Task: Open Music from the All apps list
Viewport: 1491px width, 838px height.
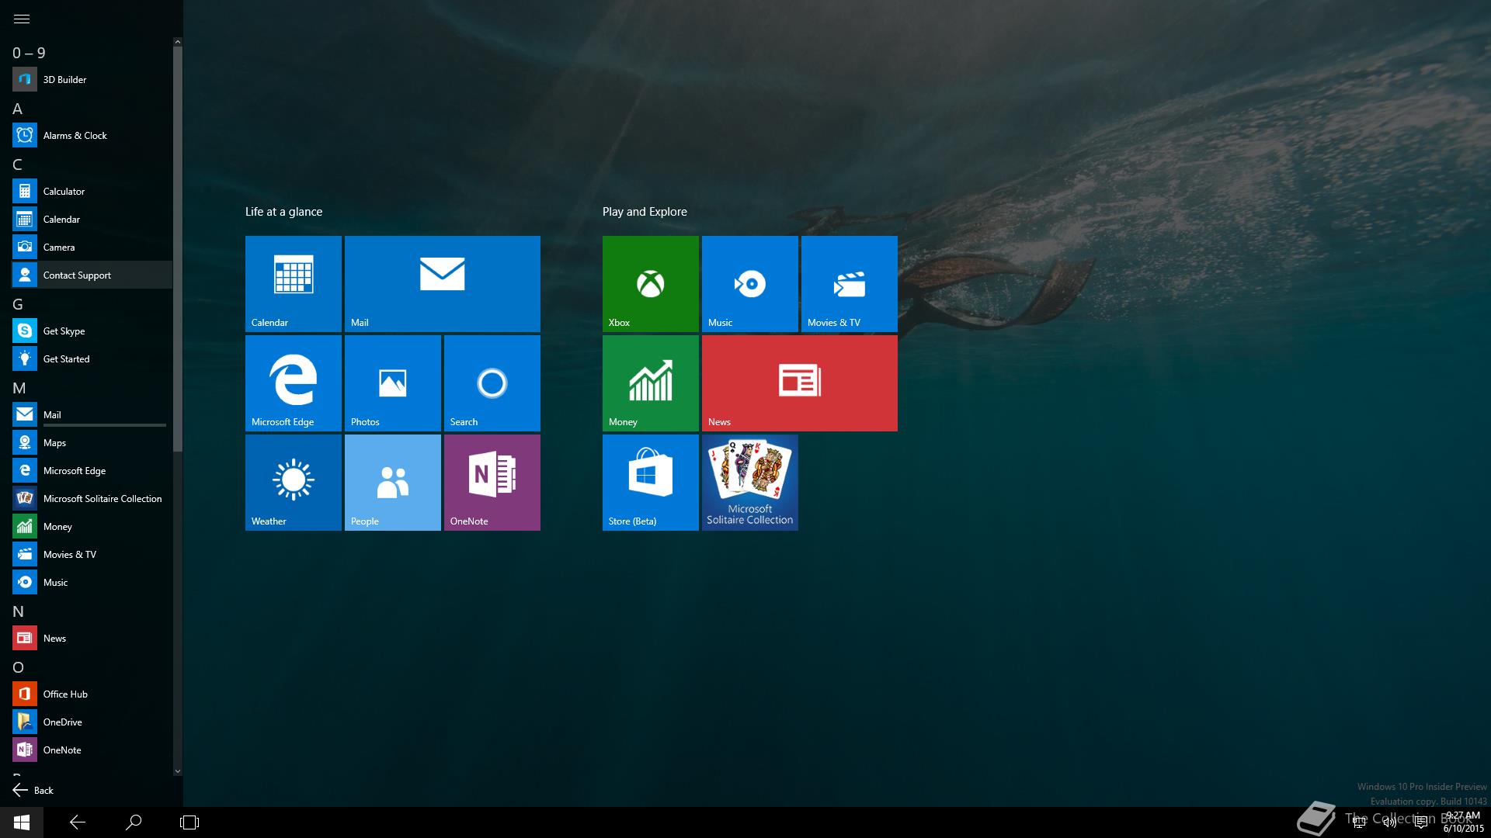Action: 92,582
